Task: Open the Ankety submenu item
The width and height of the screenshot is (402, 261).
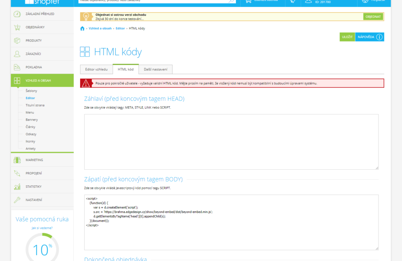Action: tap(31, 149)
